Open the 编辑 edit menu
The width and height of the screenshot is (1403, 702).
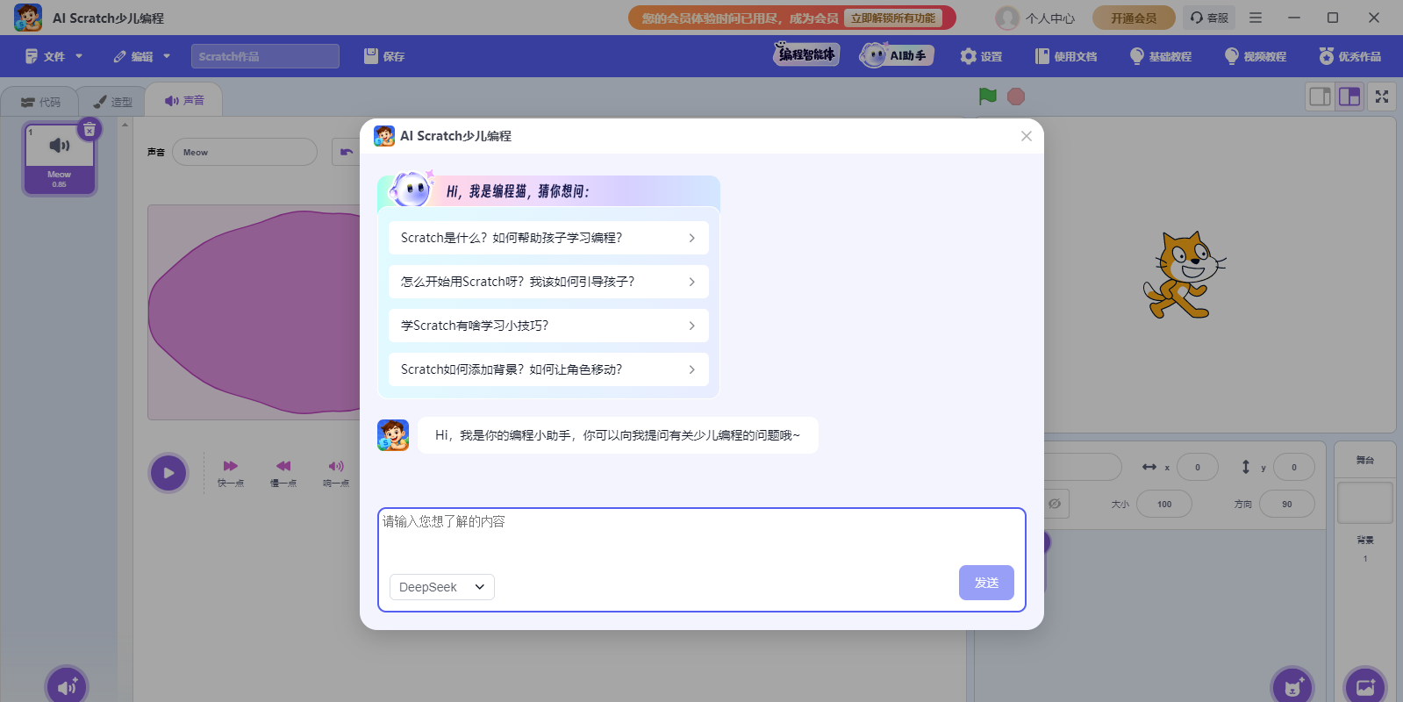(x=141, y=56)
